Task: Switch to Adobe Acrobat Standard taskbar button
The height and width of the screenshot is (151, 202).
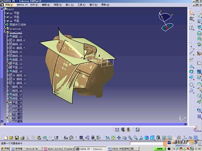Action: (x=59, y=149)
